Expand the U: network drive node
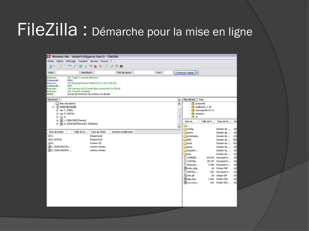Viewport: 309px width, 231px height. pyautogui.click(x=57, y=124)
